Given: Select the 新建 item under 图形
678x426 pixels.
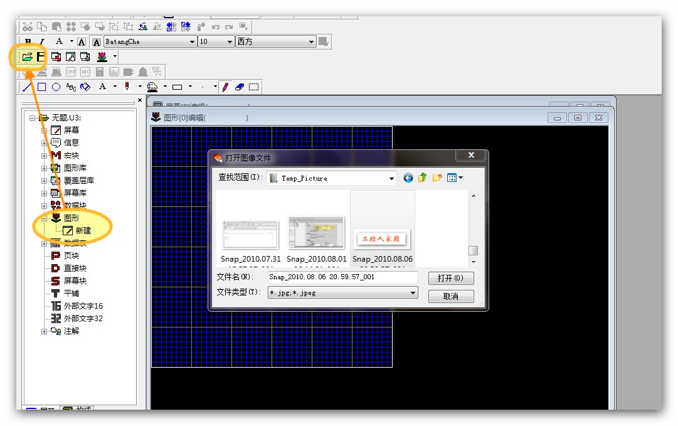Looking at the screenshot, I should (x=83, y=231).
